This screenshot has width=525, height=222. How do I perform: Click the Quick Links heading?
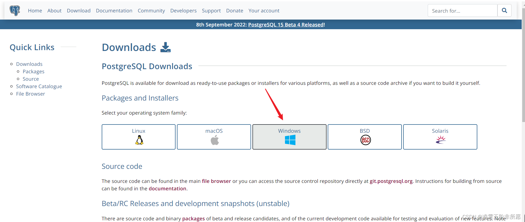tap(32, 47)
